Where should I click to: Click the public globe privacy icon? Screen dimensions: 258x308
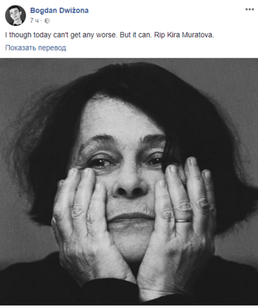tap(47, 21)
